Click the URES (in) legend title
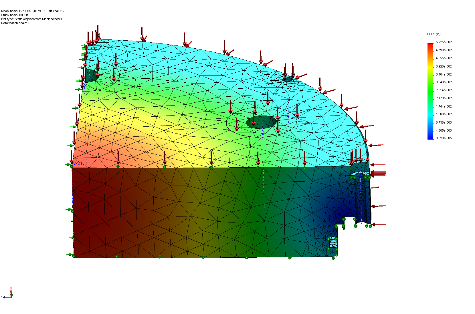475x314 pixels. (434, 34)
